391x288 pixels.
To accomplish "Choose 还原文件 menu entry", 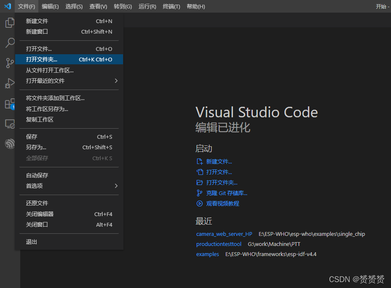I will [x=69, y=203].
